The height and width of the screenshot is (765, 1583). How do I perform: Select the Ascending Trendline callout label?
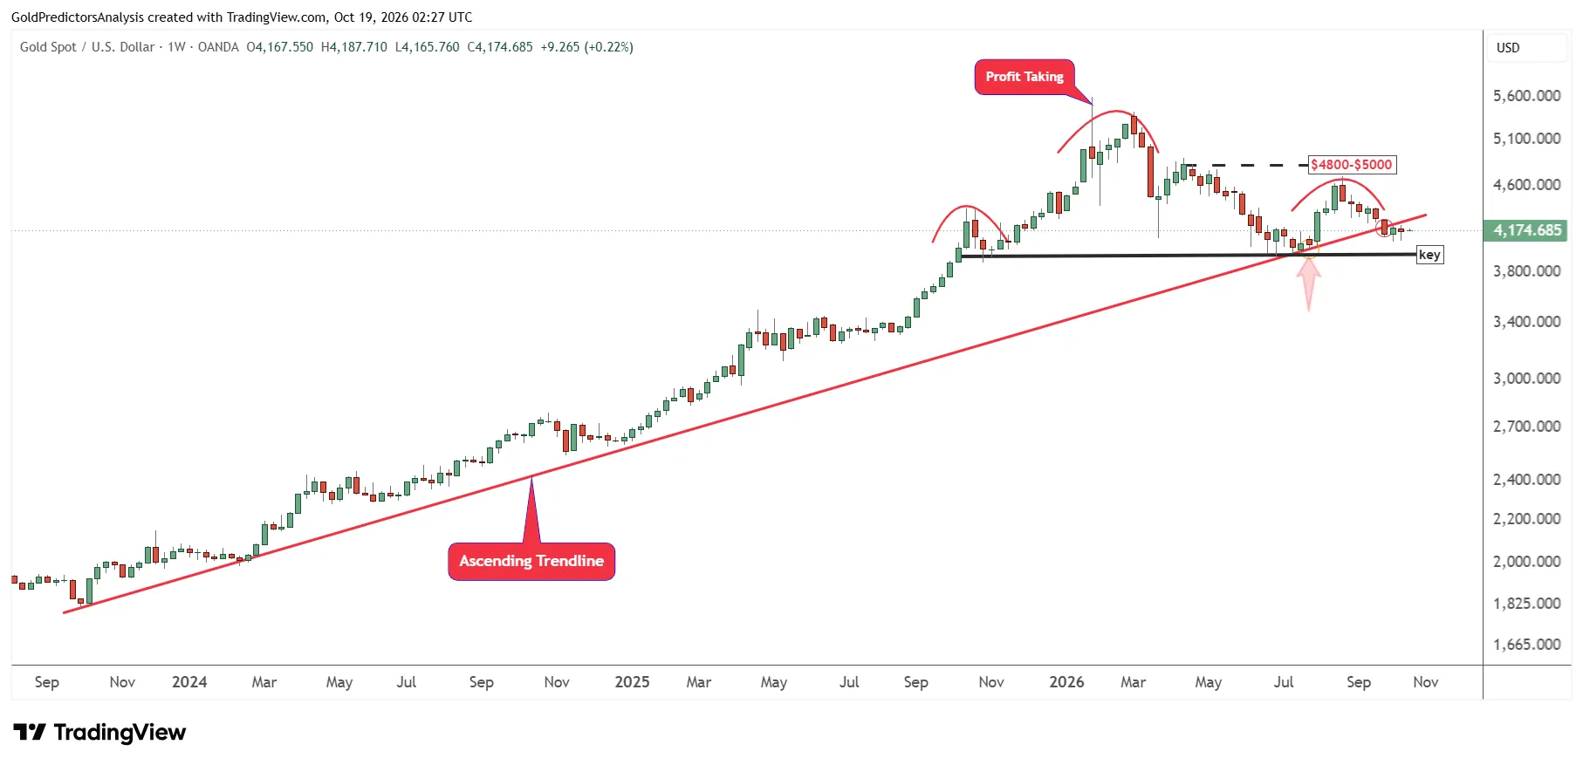click(x=531, y=561)
